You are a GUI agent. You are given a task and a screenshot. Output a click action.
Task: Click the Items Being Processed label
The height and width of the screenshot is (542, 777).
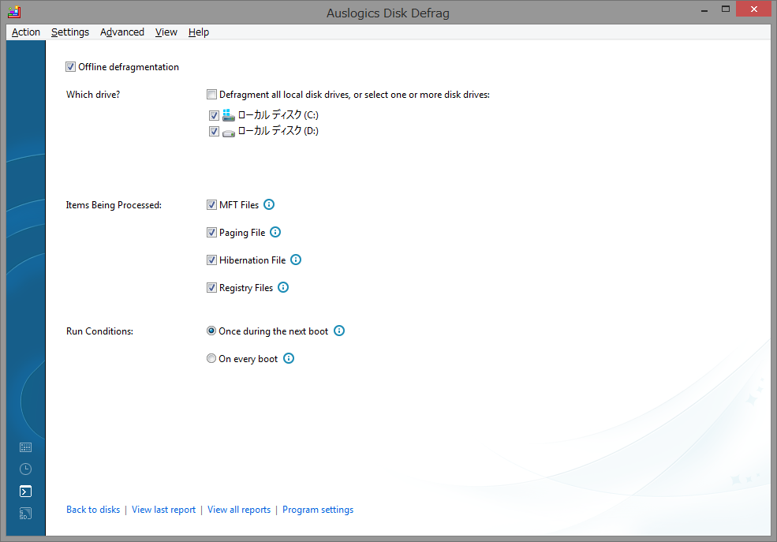(x=114, y=205)
